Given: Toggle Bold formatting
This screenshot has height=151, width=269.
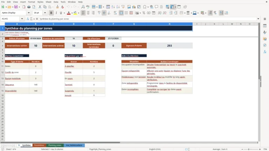Looking at the screenshot, I should click(x=51, y=13).
